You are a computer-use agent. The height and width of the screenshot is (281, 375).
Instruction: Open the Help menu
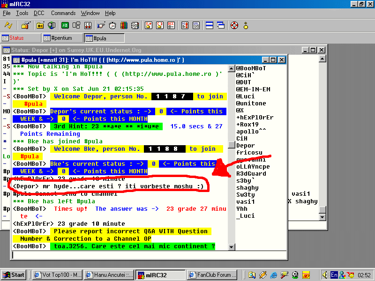point(110,13)
